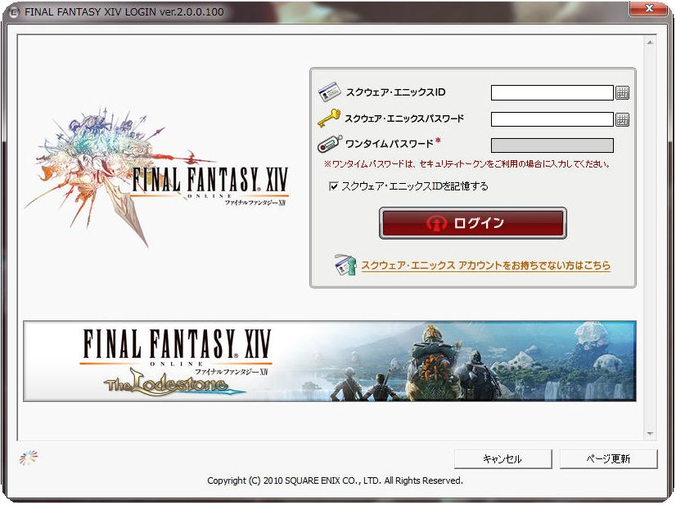Click the ID card icon beside スクウェア・エニックスID
Viewport: 676px width, 505px height.
tap(330, 92)
